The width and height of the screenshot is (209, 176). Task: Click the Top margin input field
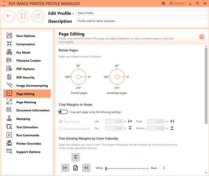(x=114, y=128)
